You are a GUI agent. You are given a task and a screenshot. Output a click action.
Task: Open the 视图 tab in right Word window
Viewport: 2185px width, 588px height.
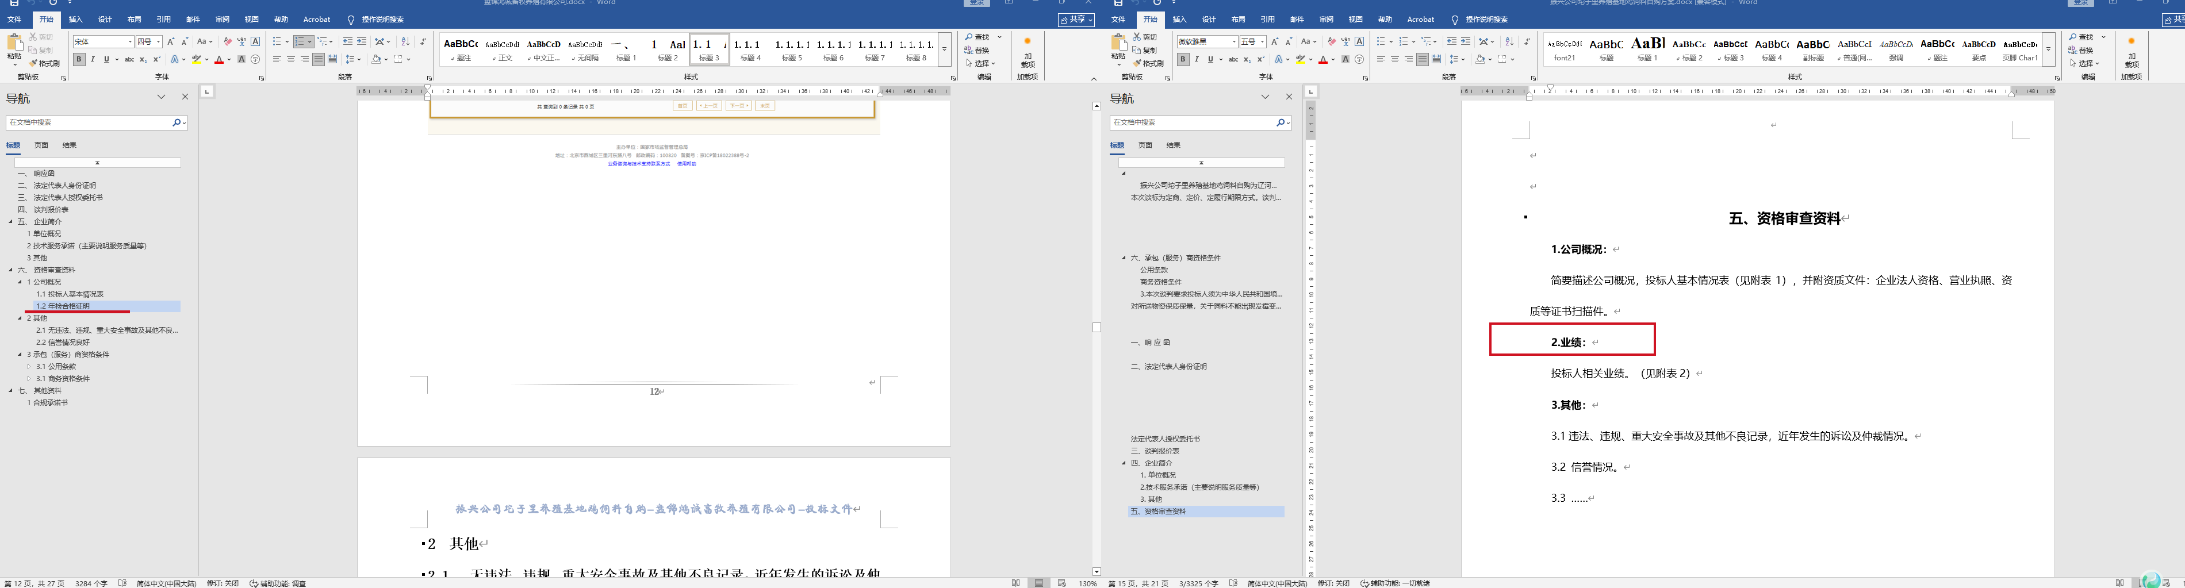click(x=1355, y=20)
